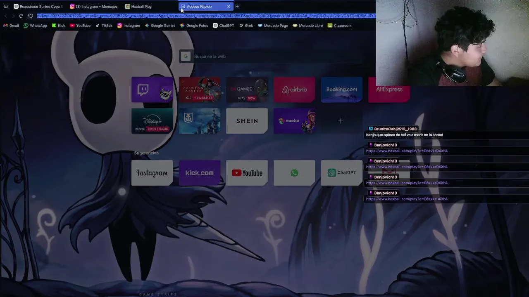The width and height of the screenshot is (529, 297).
Task: Open Booking.com speed dial tile
Action: [342, 90]
